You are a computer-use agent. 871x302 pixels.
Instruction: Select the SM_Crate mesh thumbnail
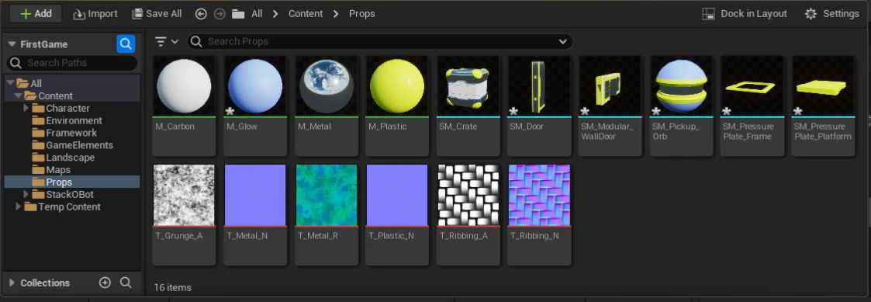pyautogui.click(x=468, y=85)
